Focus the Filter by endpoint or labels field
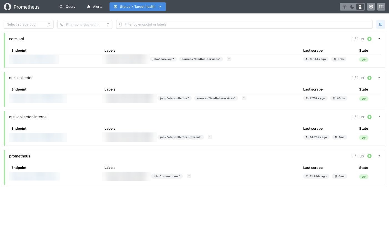The image size is (389, 238). pos(244,24)
